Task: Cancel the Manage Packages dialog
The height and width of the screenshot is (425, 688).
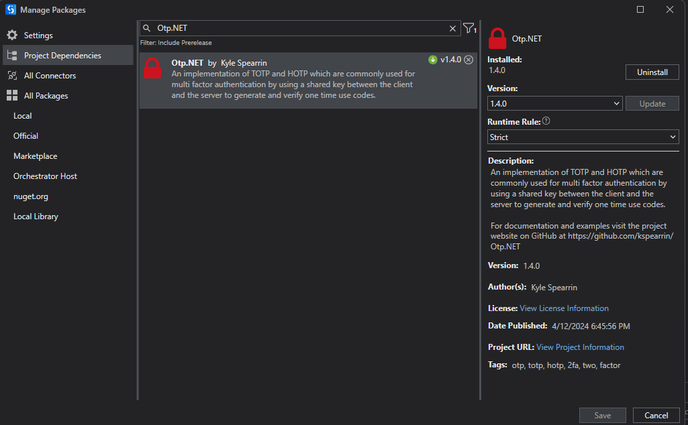Action: tap(656, 416)
